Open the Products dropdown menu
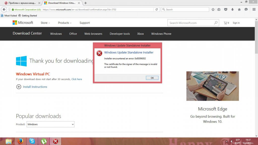The width and height of the screenshot is (258, 145). (65, 23)
